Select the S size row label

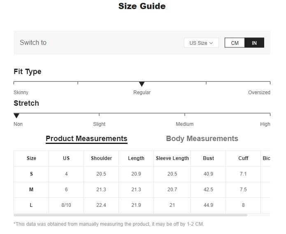click(31, 174)
